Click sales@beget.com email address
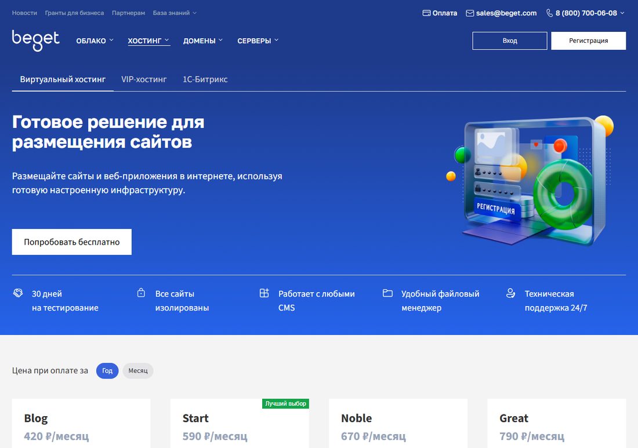Image resolution: width=638 pixels, height=448 pixels. 506,13
